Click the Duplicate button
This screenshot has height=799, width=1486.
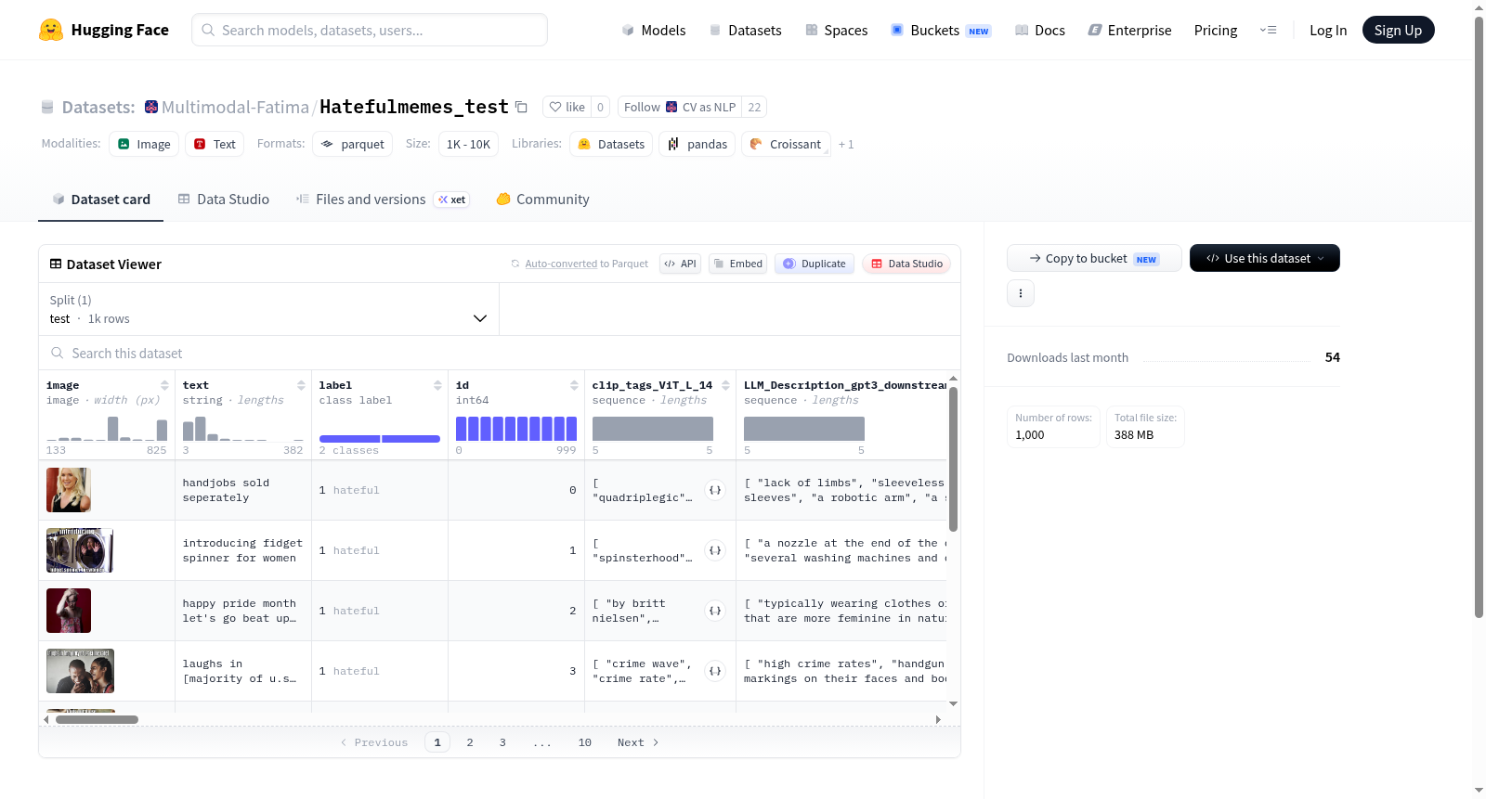coord(815,264)
